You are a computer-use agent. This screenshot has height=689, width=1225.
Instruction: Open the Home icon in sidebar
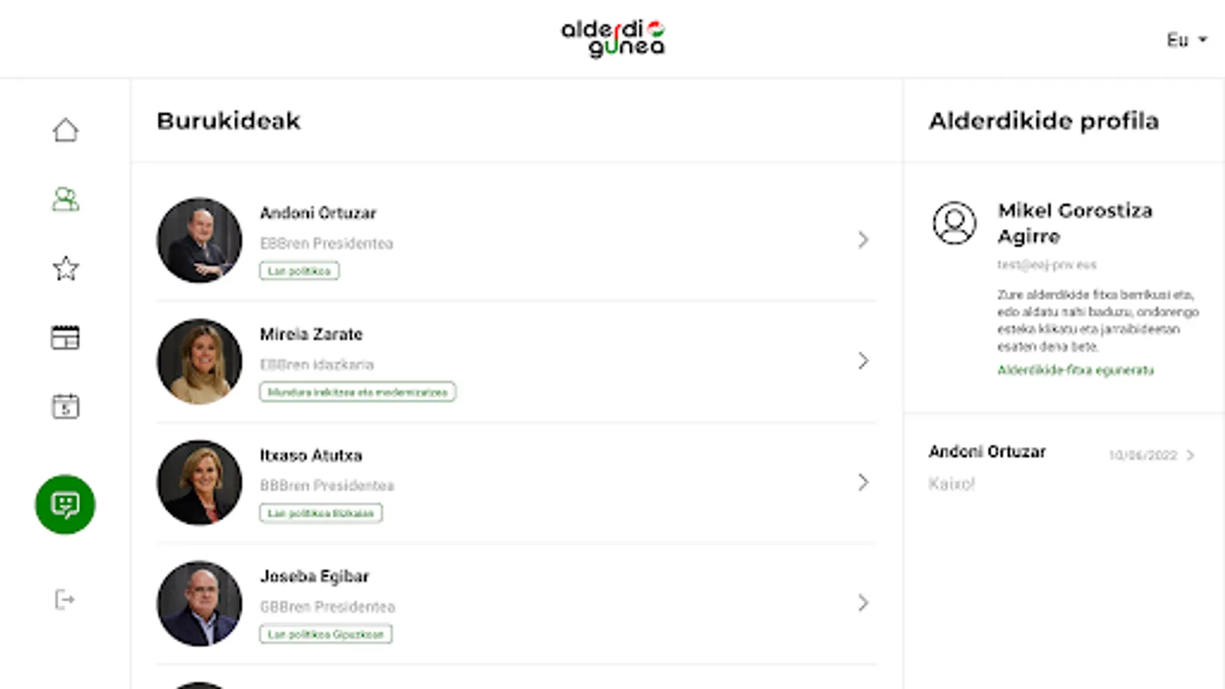[65, 130]
